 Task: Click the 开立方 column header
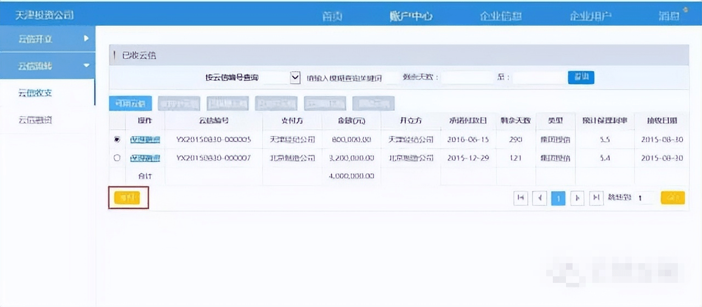[x=411, y=120]
